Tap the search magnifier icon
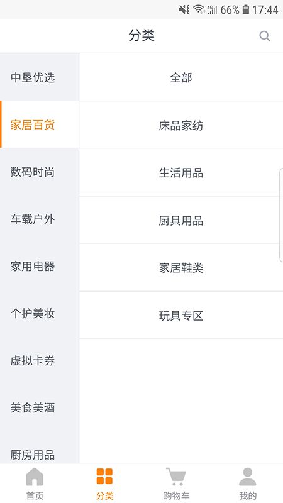The width and height of the screenshot is (283, 503). (264, 36)
